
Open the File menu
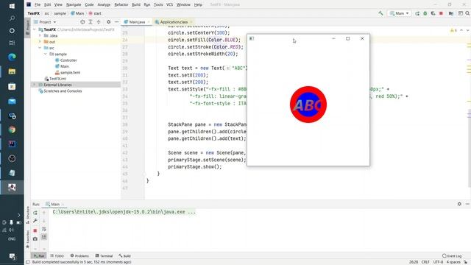(38, 4)
